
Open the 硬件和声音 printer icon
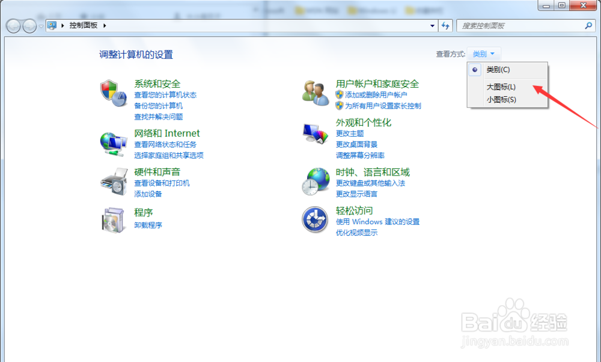(x=114, y=182)
